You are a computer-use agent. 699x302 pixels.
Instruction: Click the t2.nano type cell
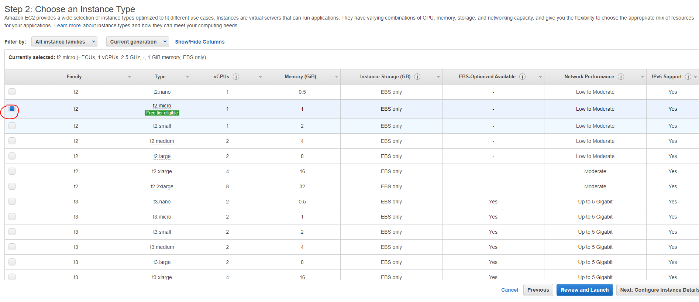162,92
